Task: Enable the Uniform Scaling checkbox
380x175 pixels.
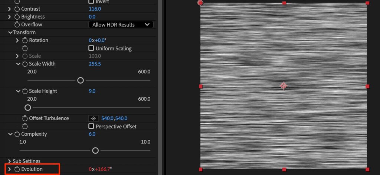Action: (x=91, y=48)
